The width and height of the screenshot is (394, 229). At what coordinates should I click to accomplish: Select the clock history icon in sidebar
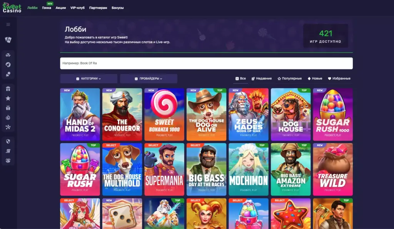coord(8,118)
